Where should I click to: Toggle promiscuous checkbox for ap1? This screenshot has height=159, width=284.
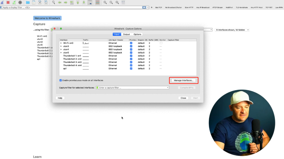click(131, 68)
